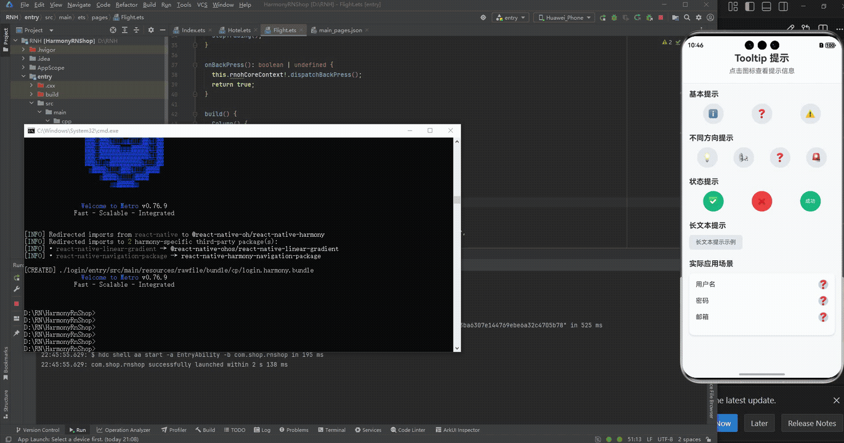Image resolution: width=844 pixels, height=443 pixels.
Task: Expand the .hvigor folder
Action: click(24, 49)
